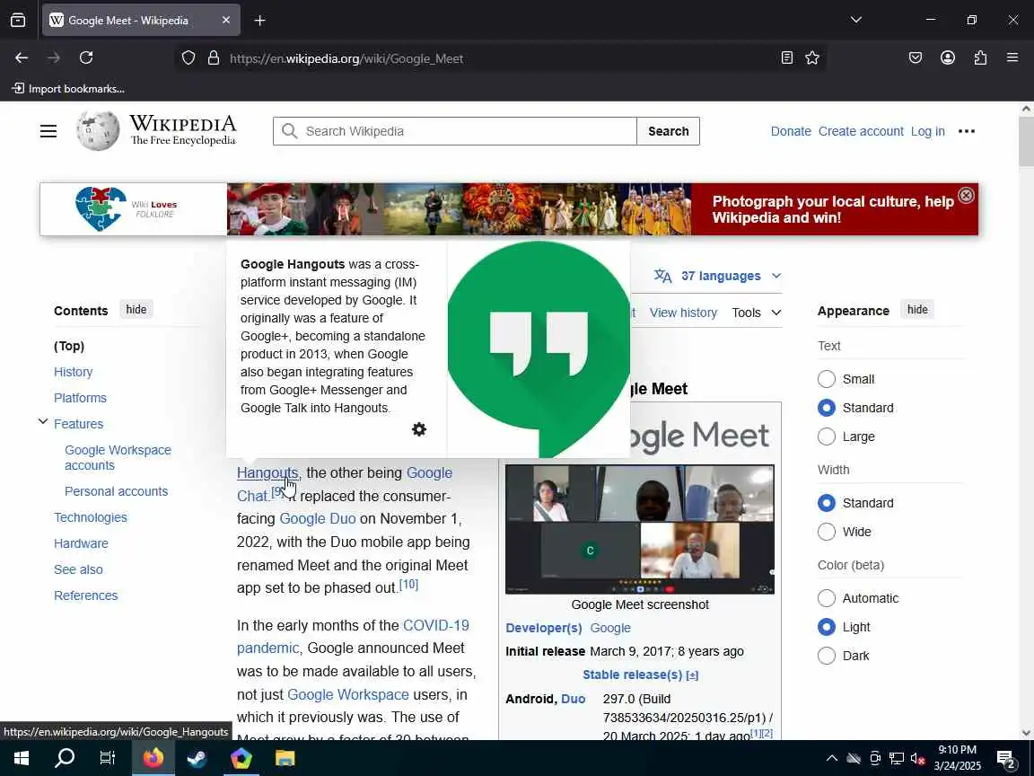Open the list all tabs dropdown
Image resolution: width=1034 pixels, height=776 pixels.
point(856,20)
